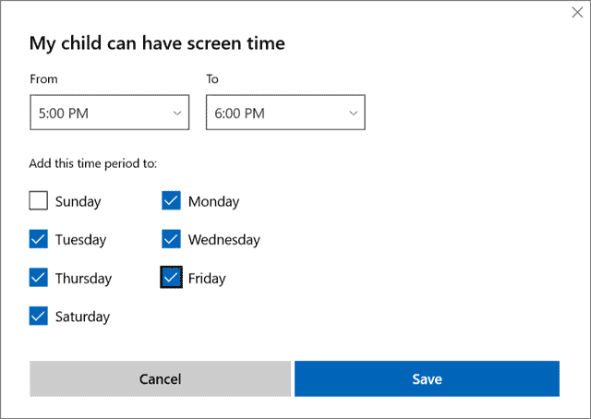This screenshot has width=591, height=419.
Task: Click the Thursday text label
Action: pos(83,279)
